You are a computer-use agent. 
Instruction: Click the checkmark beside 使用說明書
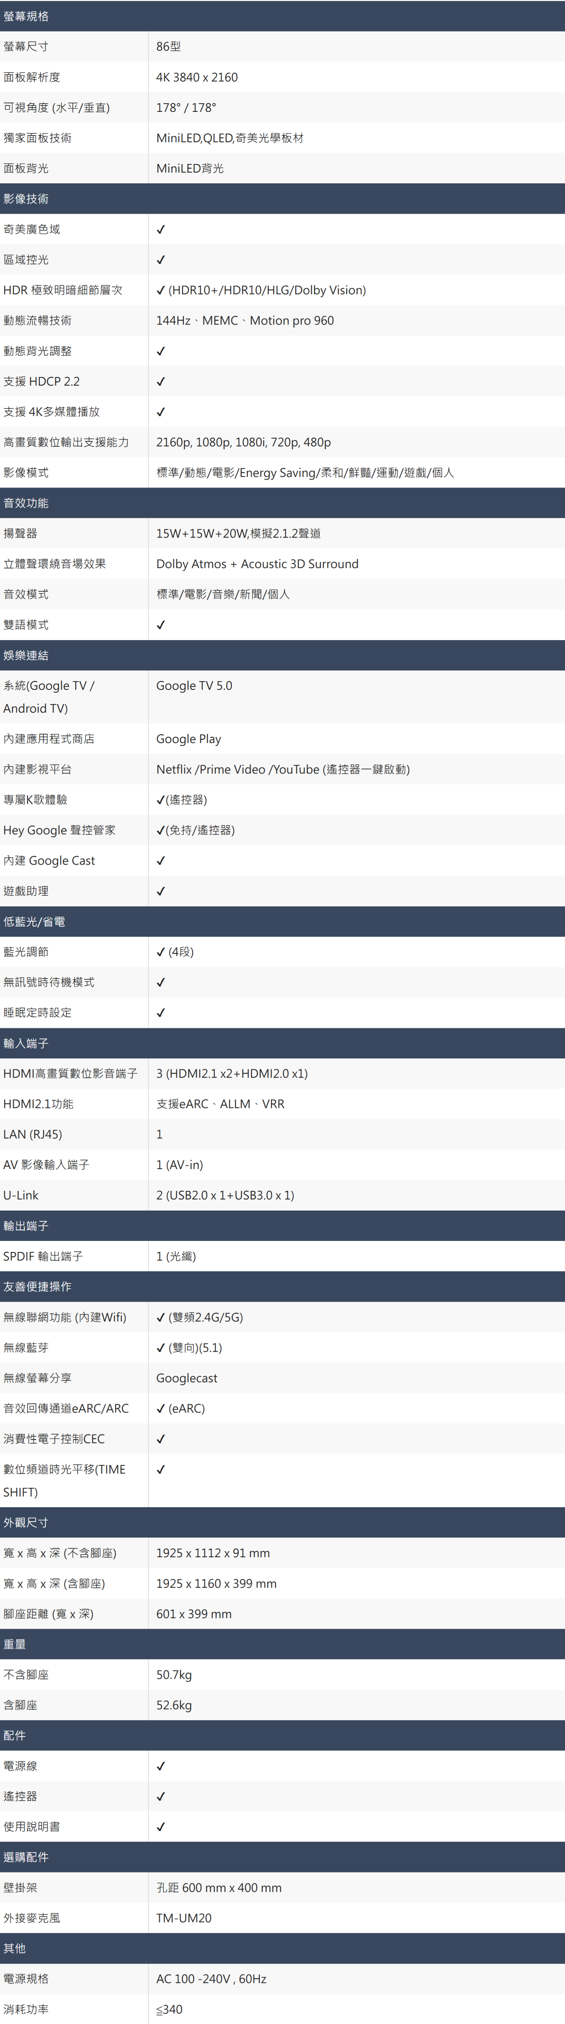point(161,1827)
